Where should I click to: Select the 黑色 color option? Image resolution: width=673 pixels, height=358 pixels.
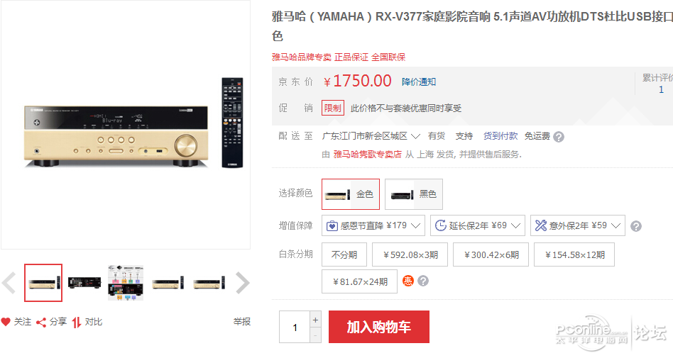click(x=414, y=194)
